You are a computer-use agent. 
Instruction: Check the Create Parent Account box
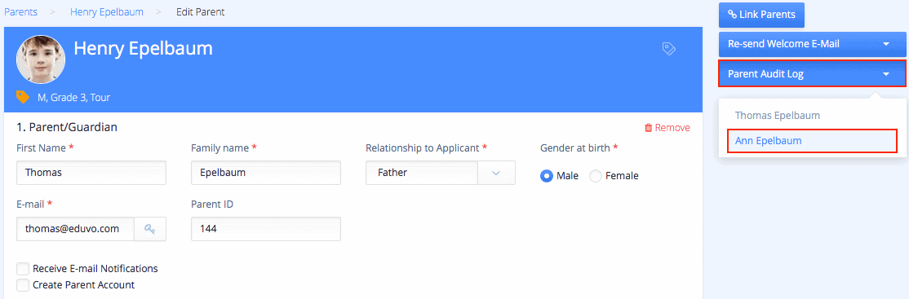[23, 284]
